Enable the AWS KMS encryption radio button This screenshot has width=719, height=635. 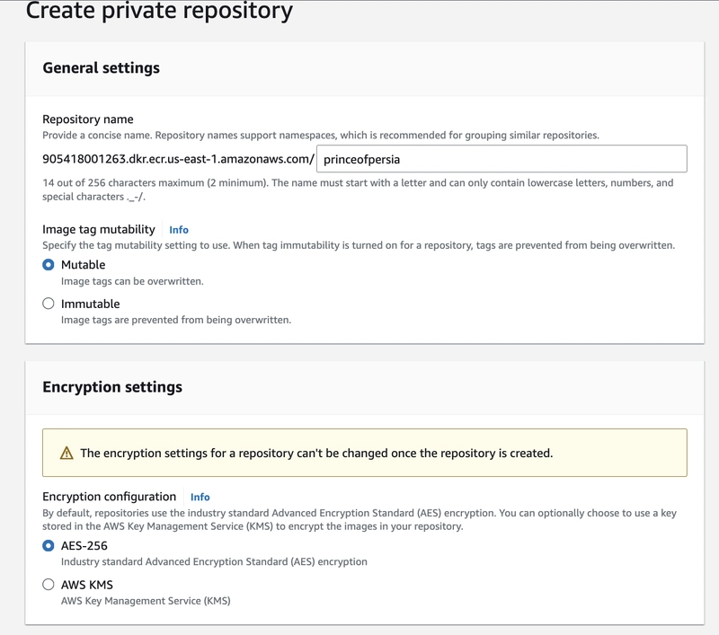click(49, 585)
